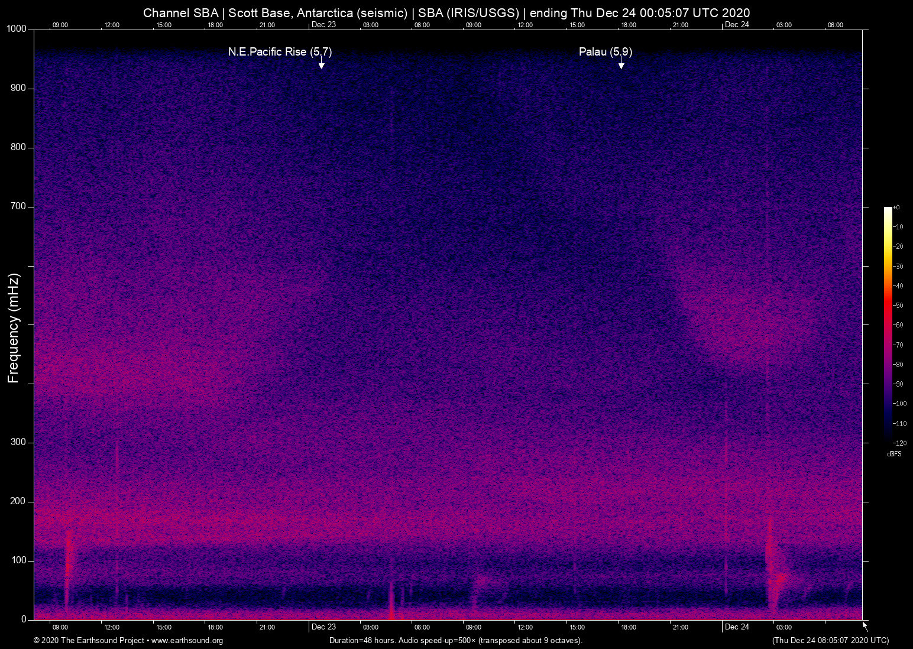This screenshot has height=649, width=913.
Task: Click the 100 frequency axis label
Action: click(x=18, y=560)
